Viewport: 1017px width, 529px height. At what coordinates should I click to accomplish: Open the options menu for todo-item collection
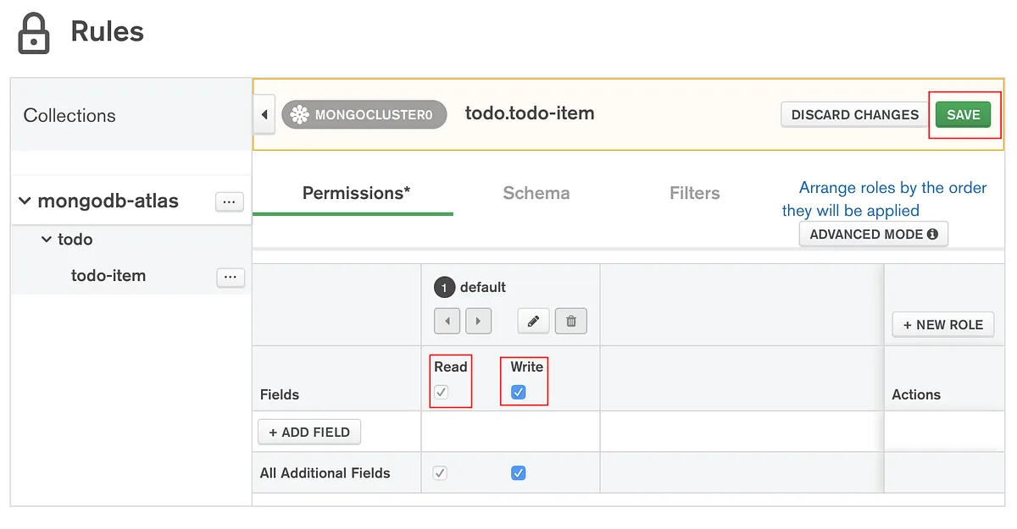click(230, 278)
